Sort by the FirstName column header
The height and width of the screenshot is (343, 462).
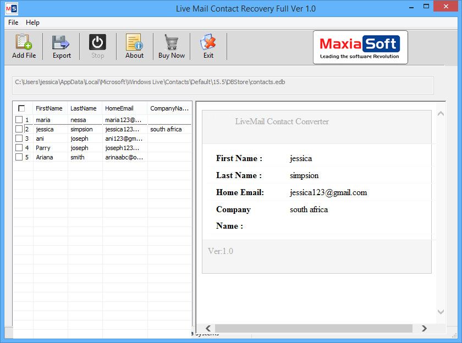[50, 108]
